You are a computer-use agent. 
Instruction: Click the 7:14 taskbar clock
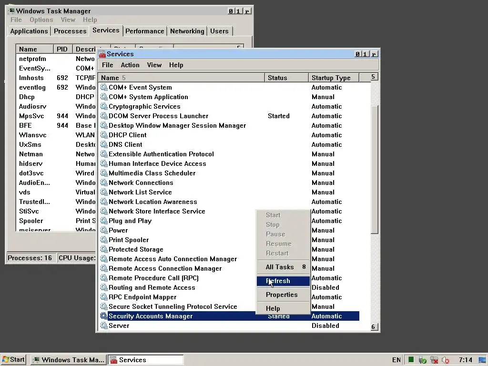pos(465,360)
